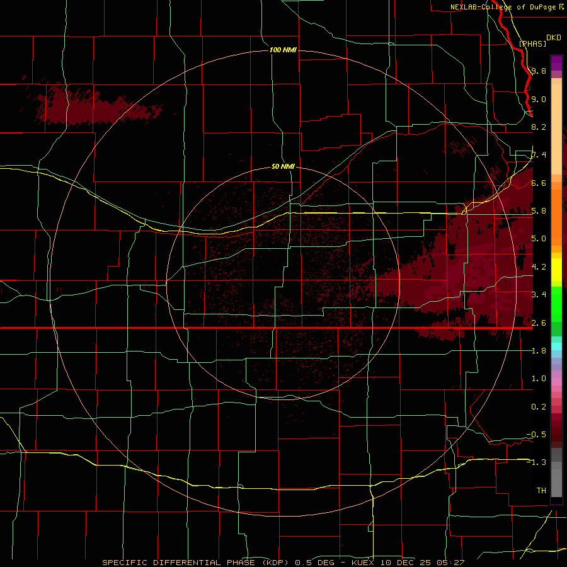Pick the bright green segment of the color bar
The height and width of the screenshot is (567, 567).
[x=556, y=304]
